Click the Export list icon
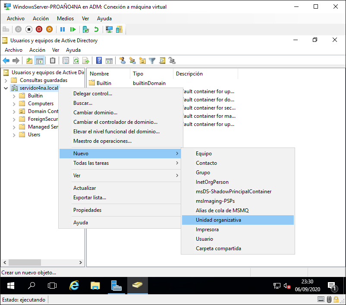Viewport: 346px width, 305px height. [86, 60]
